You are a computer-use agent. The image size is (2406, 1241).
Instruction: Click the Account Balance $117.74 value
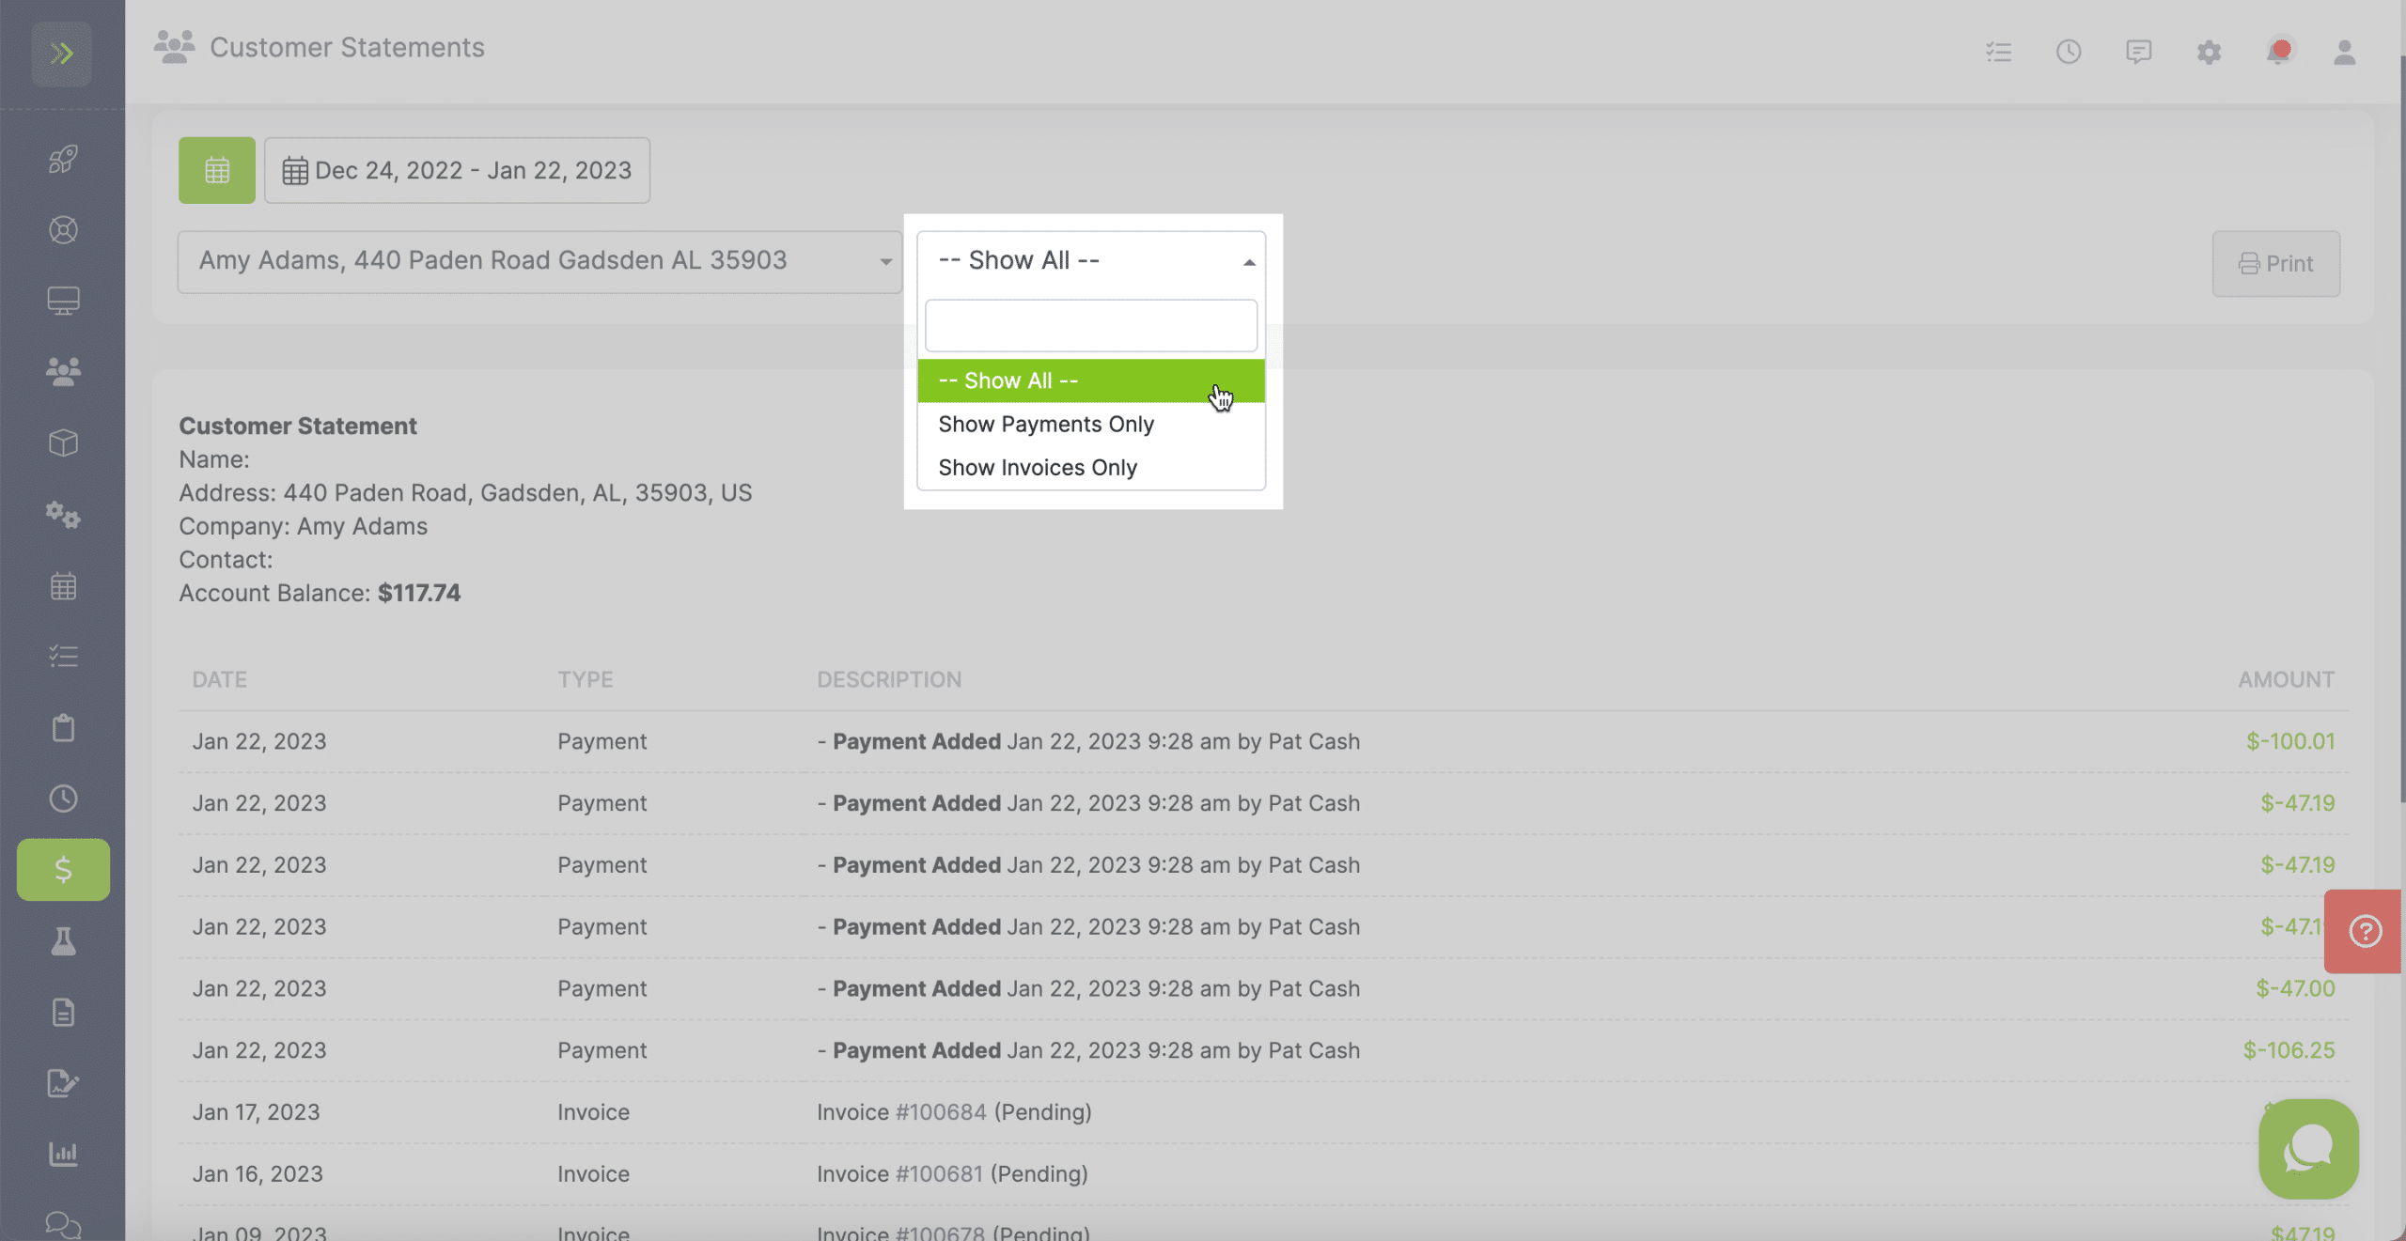[419, 594]
